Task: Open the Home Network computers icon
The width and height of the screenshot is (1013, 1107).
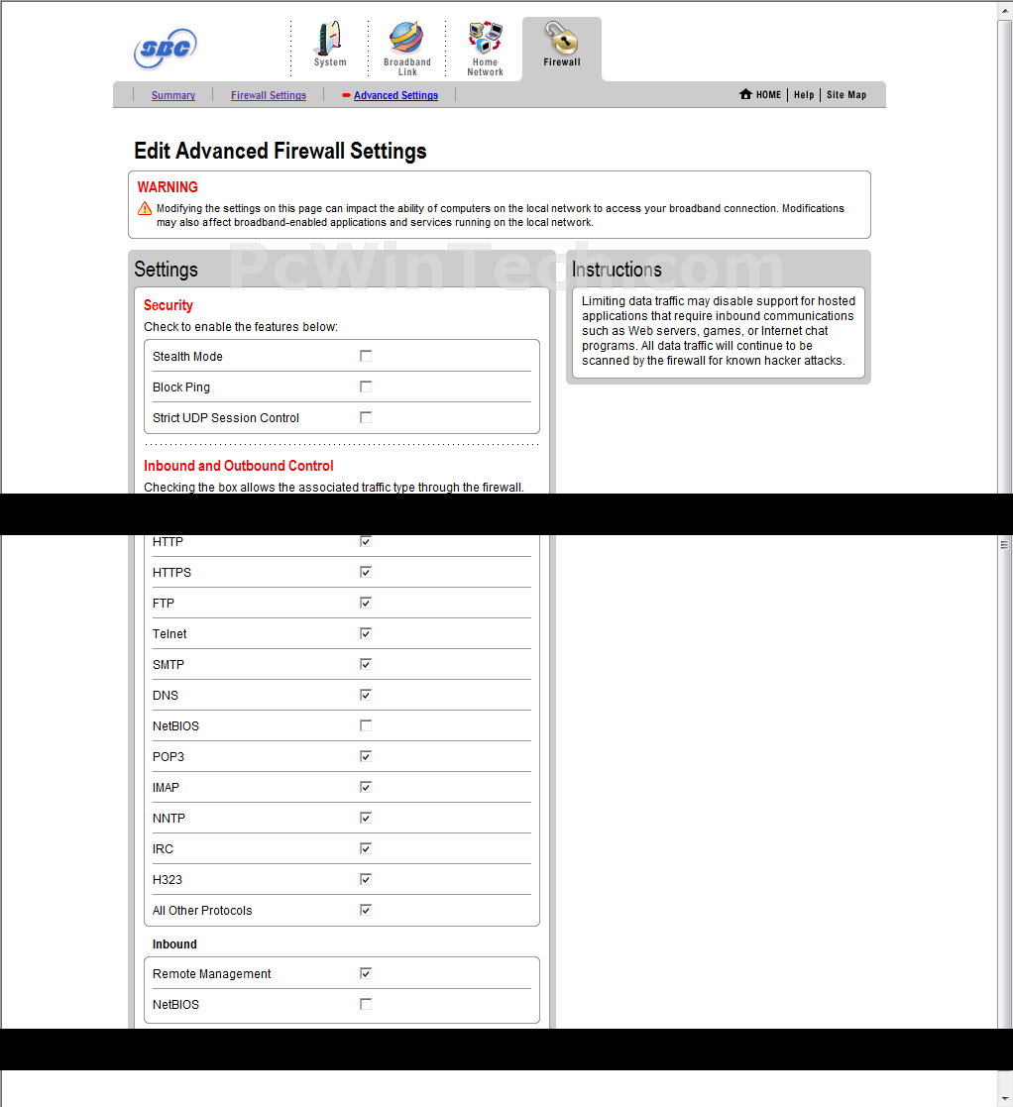Action: click(x=485, y=38)
